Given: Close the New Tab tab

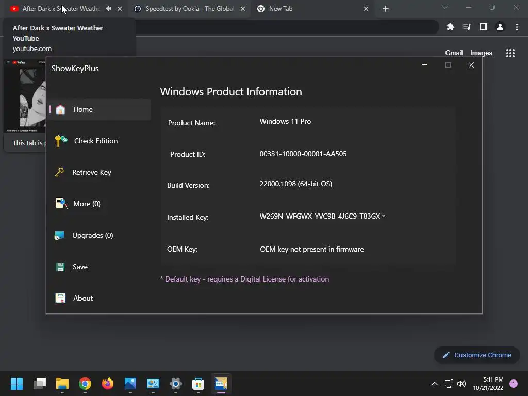Looking at the screenshot, I should tap(366, 9).
